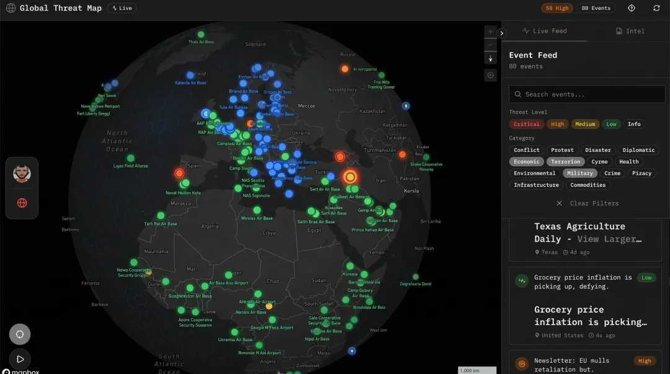Click the globe logo beside Global Threat Map
670x374 pixels.
click(11, 8)
